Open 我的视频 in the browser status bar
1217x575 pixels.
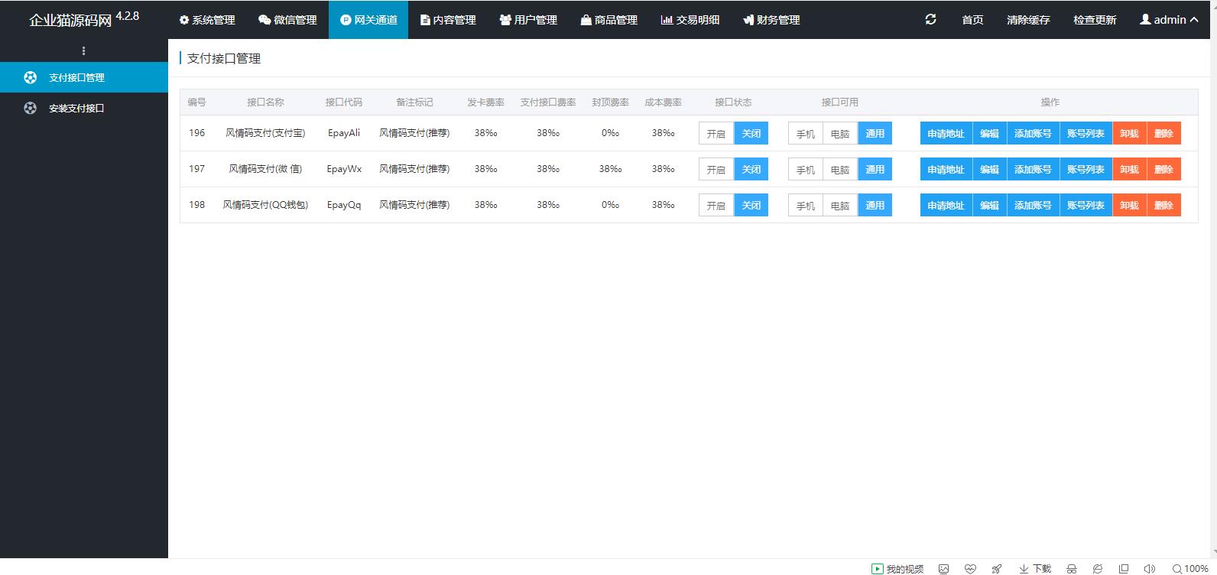(x=897, y=569)
